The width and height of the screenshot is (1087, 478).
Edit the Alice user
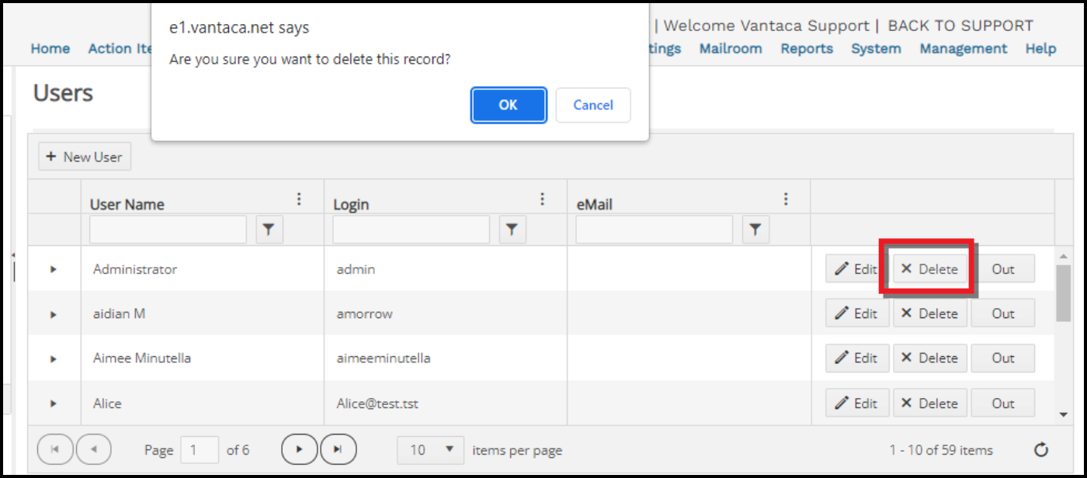point(857,403)
